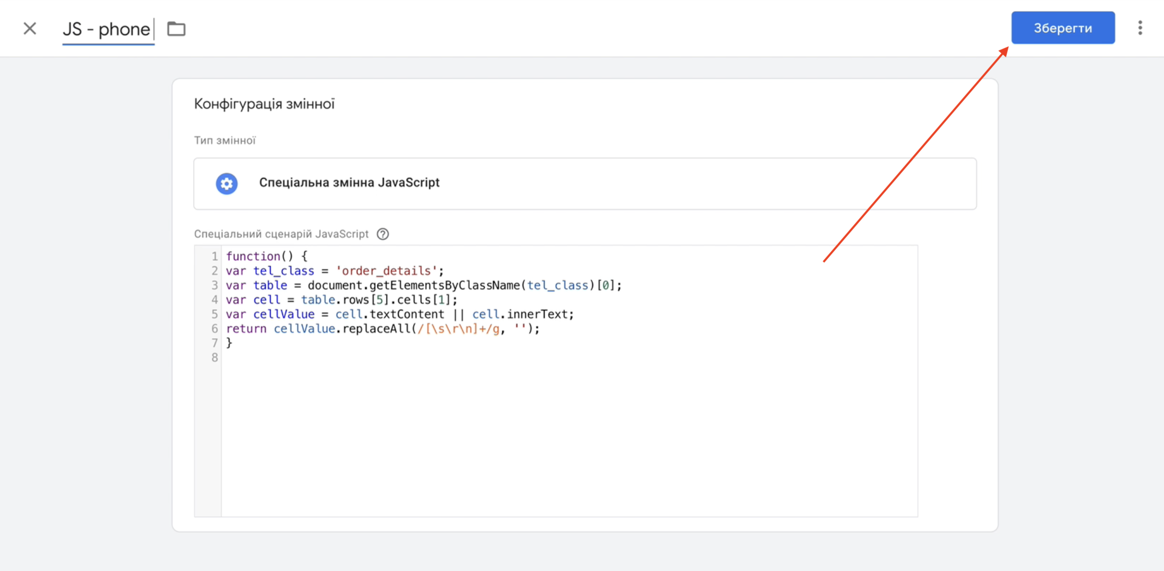1164x571 pixels.
Task: Focus the 'JS - phone' name field
Action: 107,29
